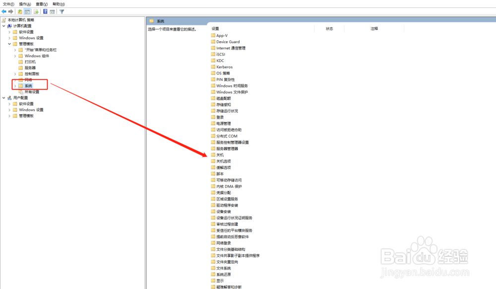The height and width of the screenshot is (289, 496).
Task: Select the 文件系统 list entry
Action: click(223, 268)
